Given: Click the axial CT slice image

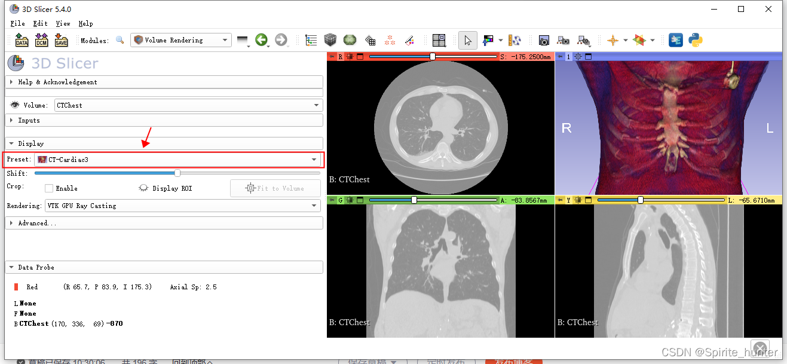Looking at the screenshot, I should tap(441, 127).
